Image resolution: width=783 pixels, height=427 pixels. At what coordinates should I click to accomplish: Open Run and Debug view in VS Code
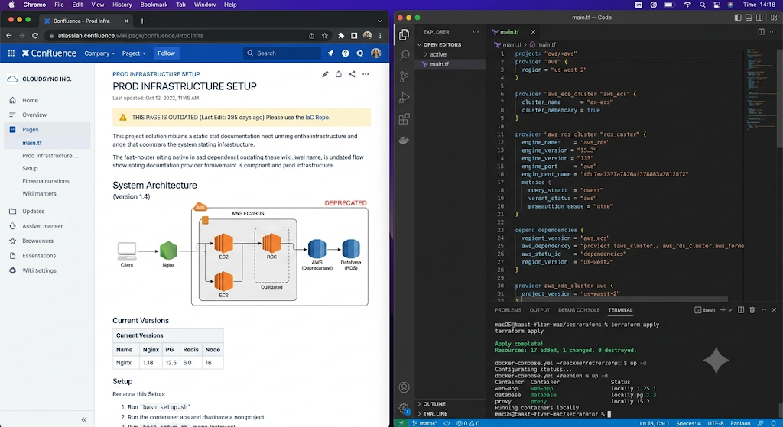(404, 98)
